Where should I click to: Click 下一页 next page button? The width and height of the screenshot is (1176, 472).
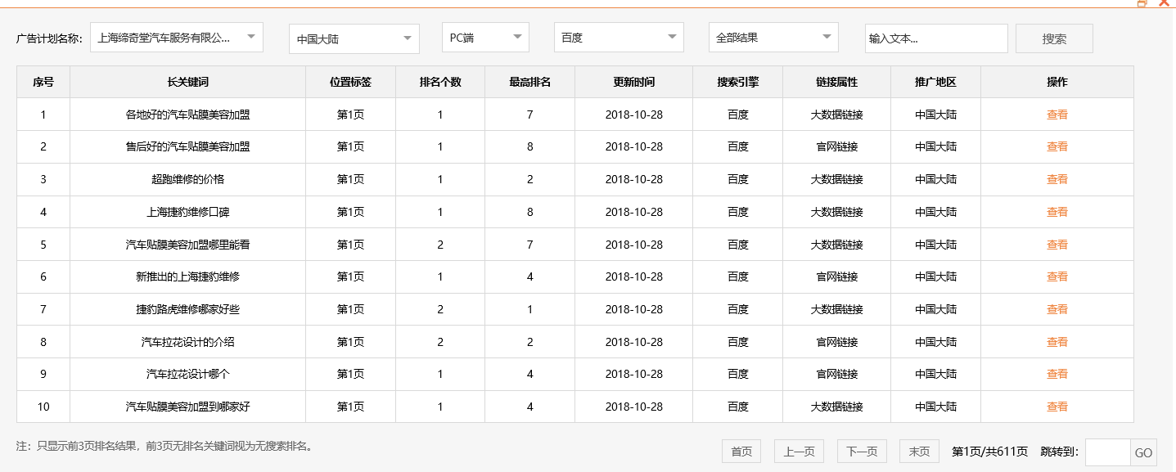pos(861,451)
